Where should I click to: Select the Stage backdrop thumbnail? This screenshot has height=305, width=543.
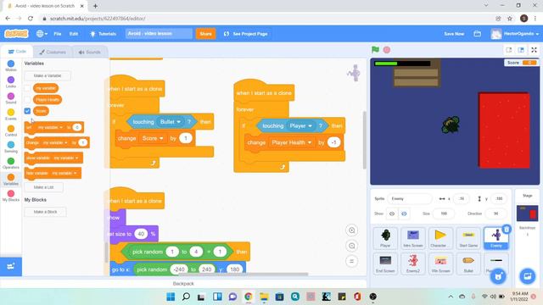(528, 213)
